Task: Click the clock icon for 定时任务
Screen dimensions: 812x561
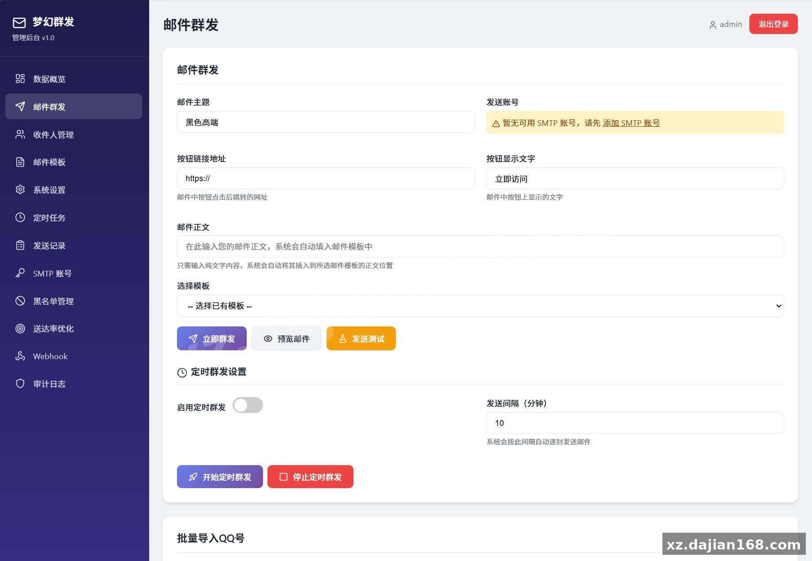Action: click(20, 217)
